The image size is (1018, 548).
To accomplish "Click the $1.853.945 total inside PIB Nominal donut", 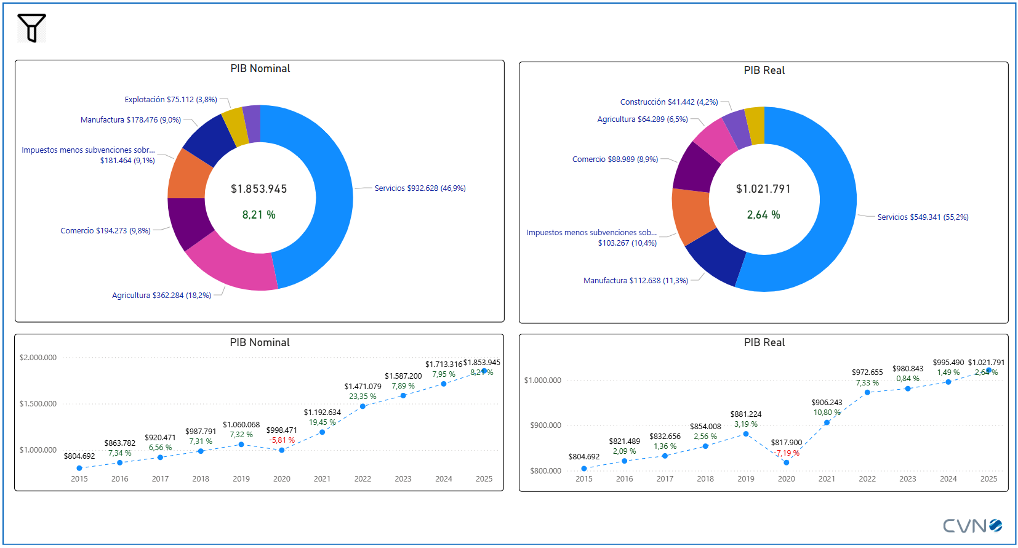I will click(259, 189).
